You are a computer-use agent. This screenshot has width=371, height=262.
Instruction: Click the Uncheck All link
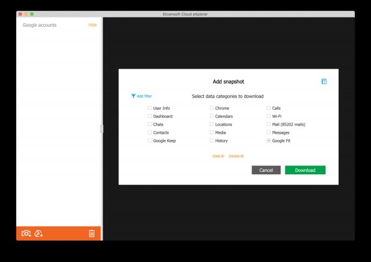coord(236,156)
